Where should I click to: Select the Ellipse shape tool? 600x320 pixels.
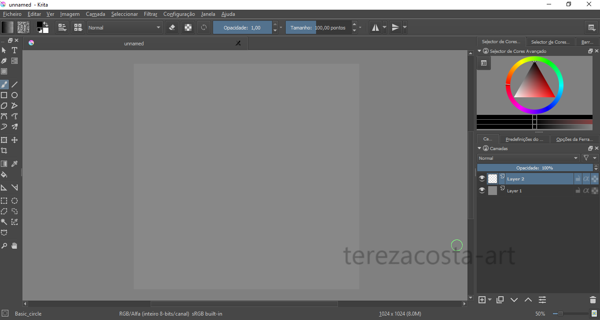[15, 95]
